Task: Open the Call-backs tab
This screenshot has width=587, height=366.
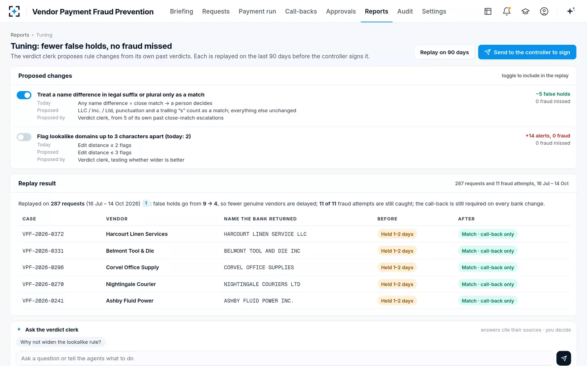Action: click(301, 11)
